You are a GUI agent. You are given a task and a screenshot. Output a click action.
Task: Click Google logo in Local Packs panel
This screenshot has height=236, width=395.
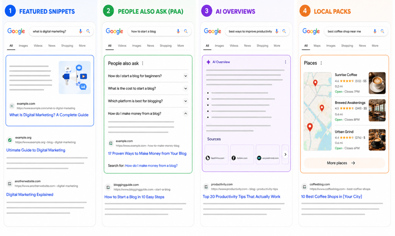click(311, 31)
